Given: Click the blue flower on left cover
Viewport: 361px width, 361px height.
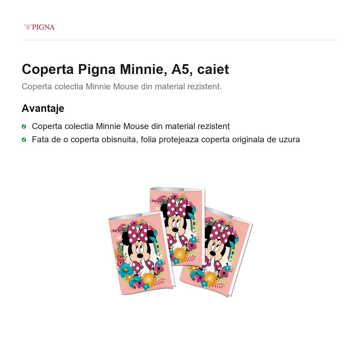Looking at the screenshot, I should [x=125, y=270].
